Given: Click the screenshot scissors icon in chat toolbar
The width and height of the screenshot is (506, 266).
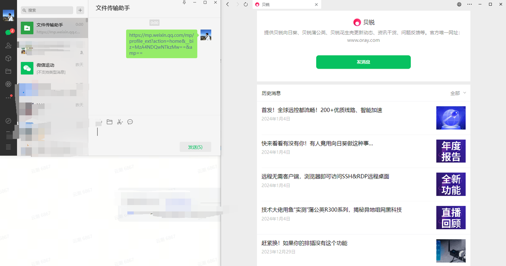Looking at the screenshot, I should point(120,122).
